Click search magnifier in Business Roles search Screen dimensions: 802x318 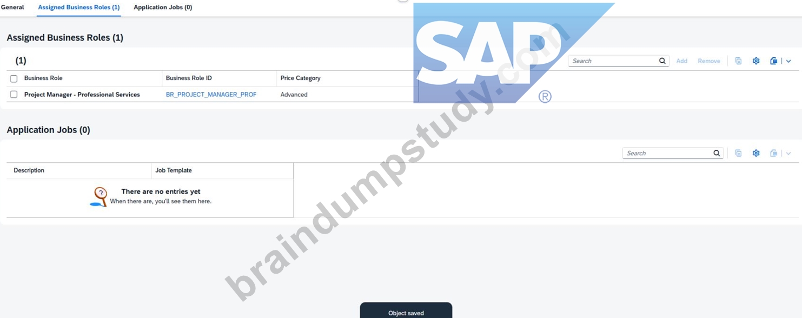662,61
